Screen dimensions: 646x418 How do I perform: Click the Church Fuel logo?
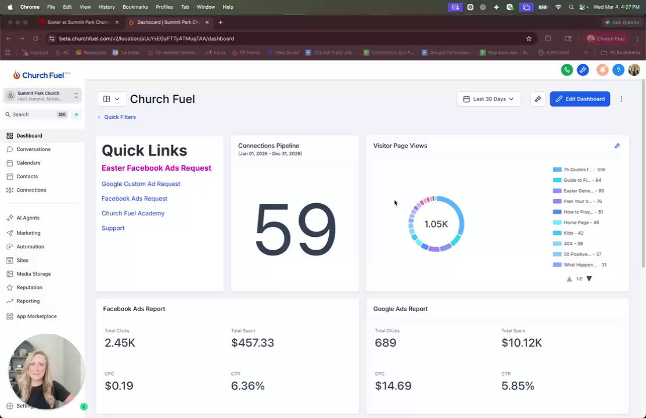click(x=41, y=75)
